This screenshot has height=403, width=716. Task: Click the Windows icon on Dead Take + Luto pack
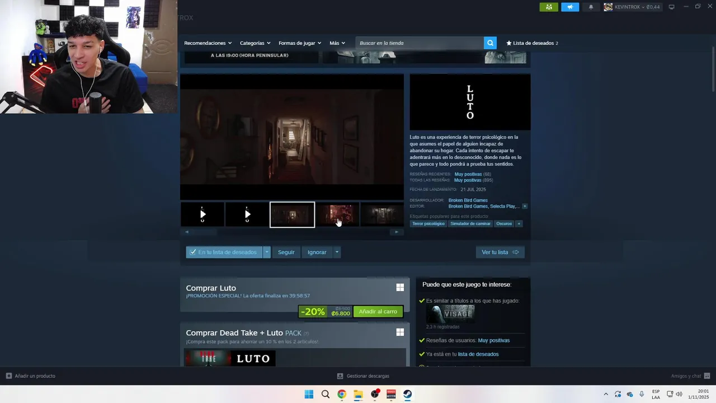400,332
